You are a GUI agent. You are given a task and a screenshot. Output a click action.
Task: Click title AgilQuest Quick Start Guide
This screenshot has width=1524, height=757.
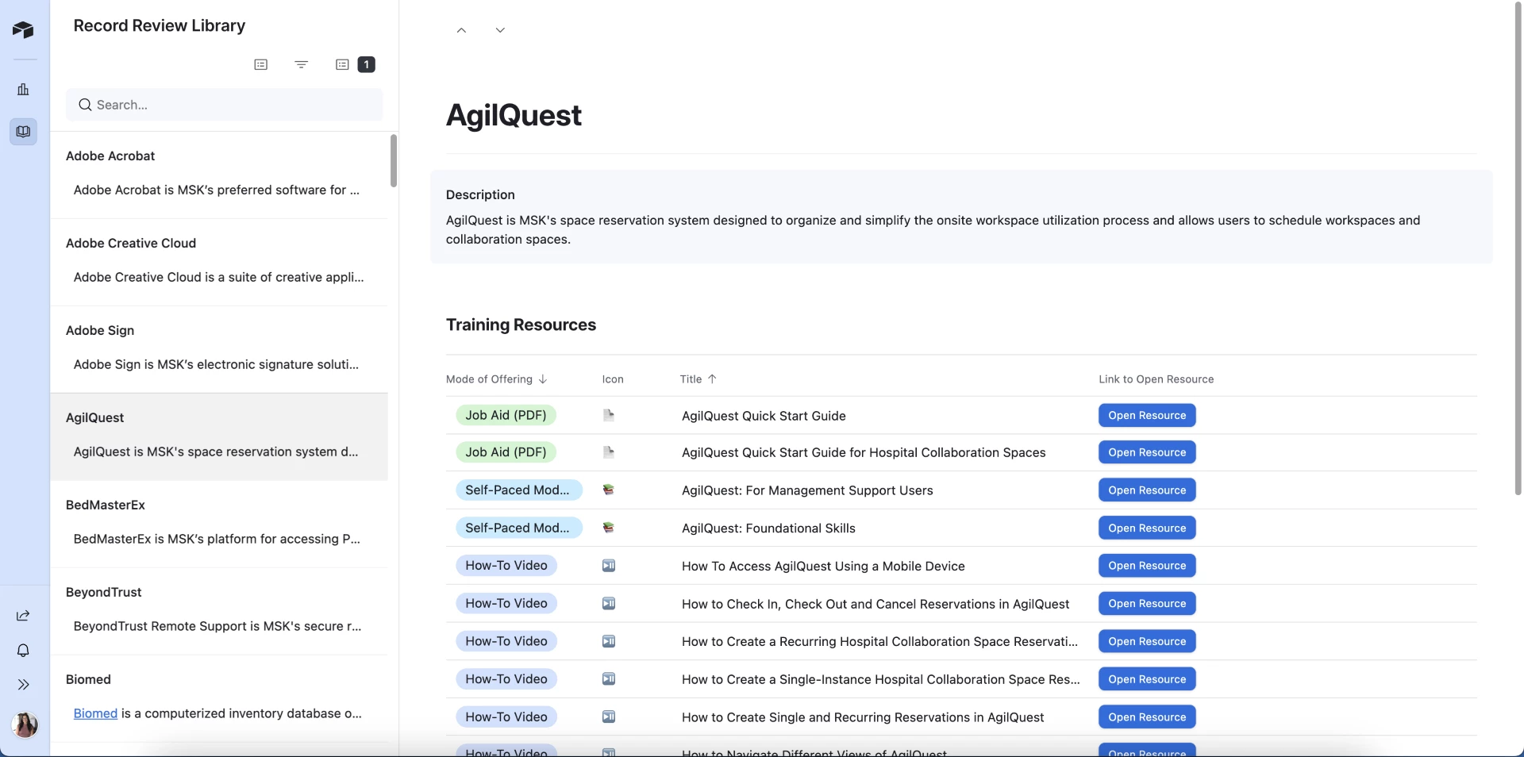click(x=764, y=416)
